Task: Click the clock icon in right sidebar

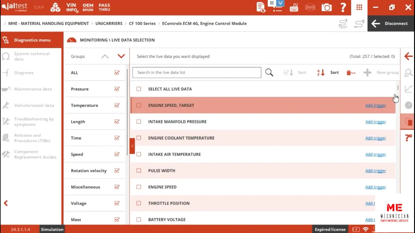Action: coord(408,105)
